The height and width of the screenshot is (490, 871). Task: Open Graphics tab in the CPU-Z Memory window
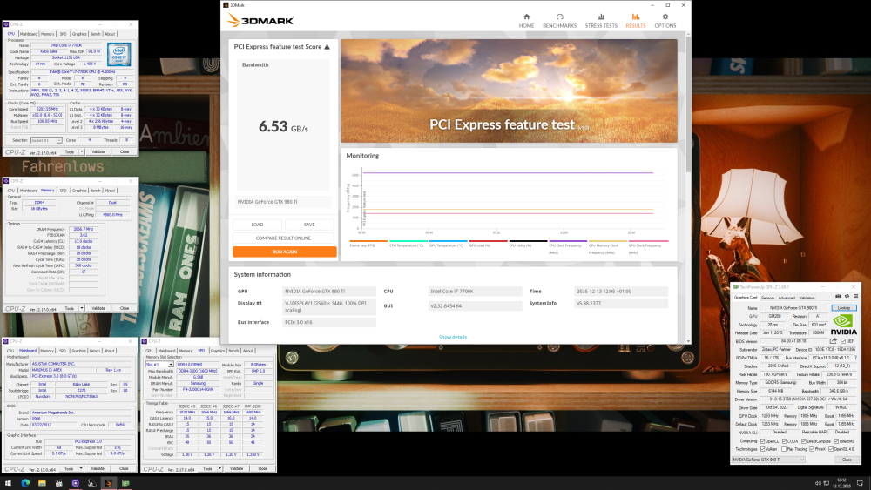point(79,191)
